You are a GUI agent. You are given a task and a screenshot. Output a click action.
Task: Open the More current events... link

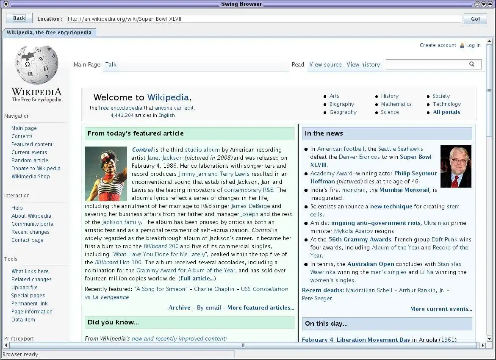click(441, 309)
